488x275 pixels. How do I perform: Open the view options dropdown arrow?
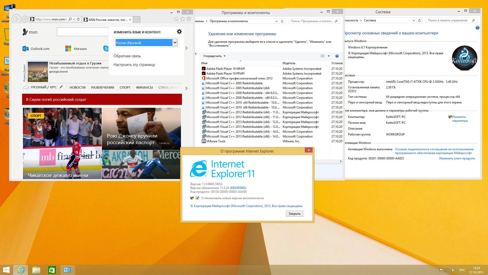[x=329, y=56]
